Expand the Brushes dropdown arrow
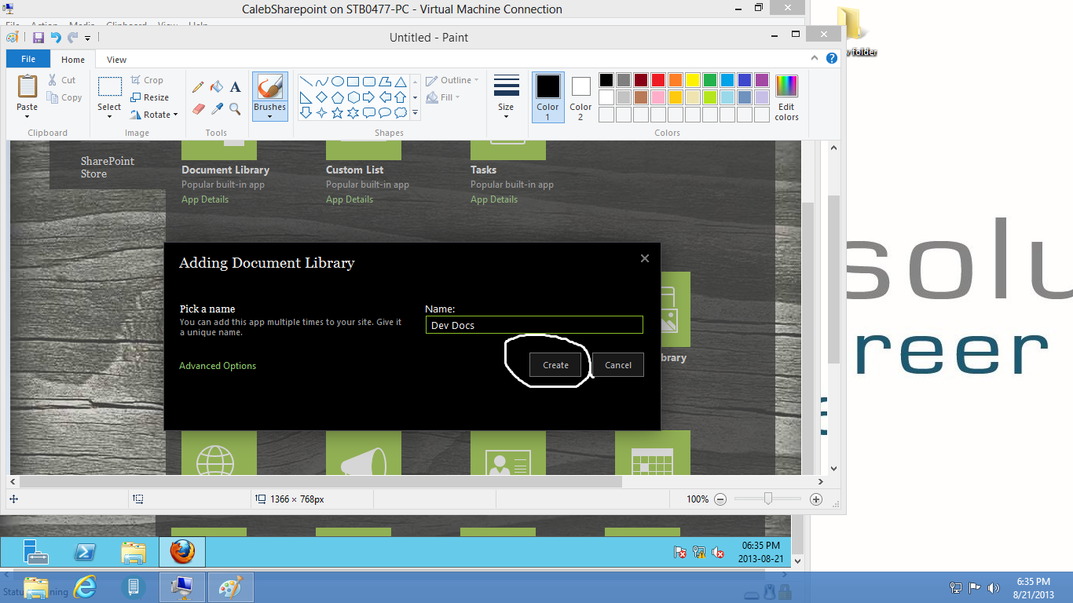The height and width of the screenshot is (603, 1073). [x=269, y=117]
